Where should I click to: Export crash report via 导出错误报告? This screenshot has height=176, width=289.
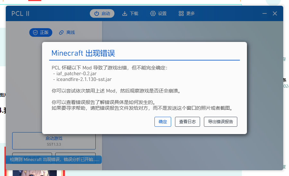pos(220,122)
